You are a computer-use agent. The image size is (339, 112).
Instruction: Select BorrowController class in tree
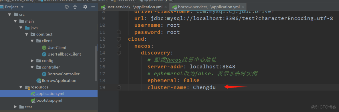63,74
